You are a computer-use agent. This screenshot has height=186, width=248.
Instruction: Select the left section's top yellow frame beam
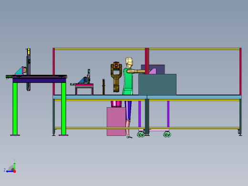click(100, 49)
